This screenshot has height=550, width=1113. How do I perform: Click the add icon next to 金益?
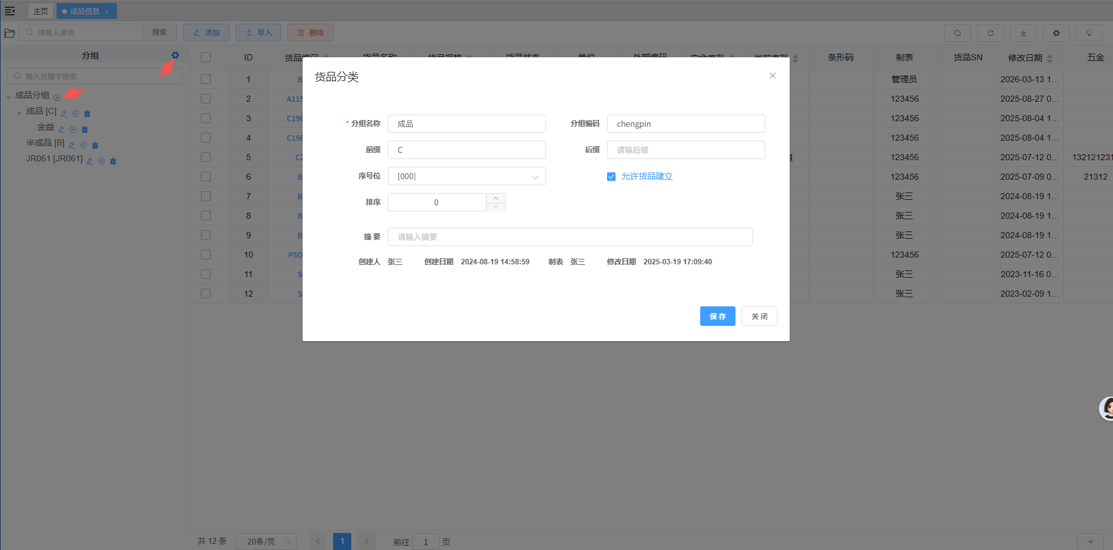(x=73, y=129)
